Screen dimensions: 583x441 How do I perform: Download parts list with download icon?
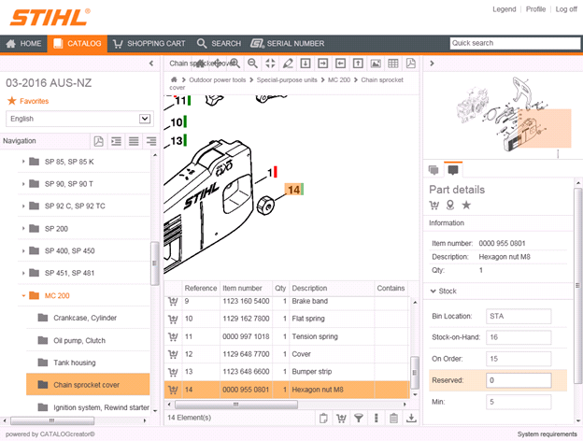tap(411, 419)
